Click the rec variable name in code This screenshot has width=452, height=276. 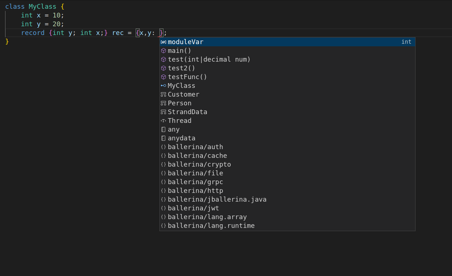point(118,33)
